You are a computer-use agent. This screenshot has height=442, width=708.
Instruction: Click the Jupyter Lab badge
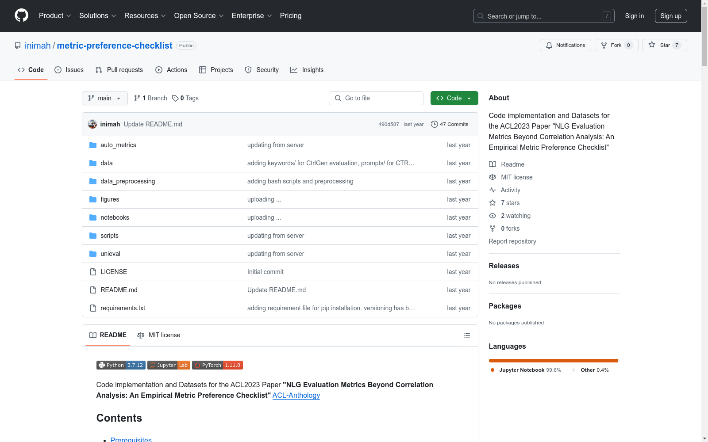[x=169, y=365]
